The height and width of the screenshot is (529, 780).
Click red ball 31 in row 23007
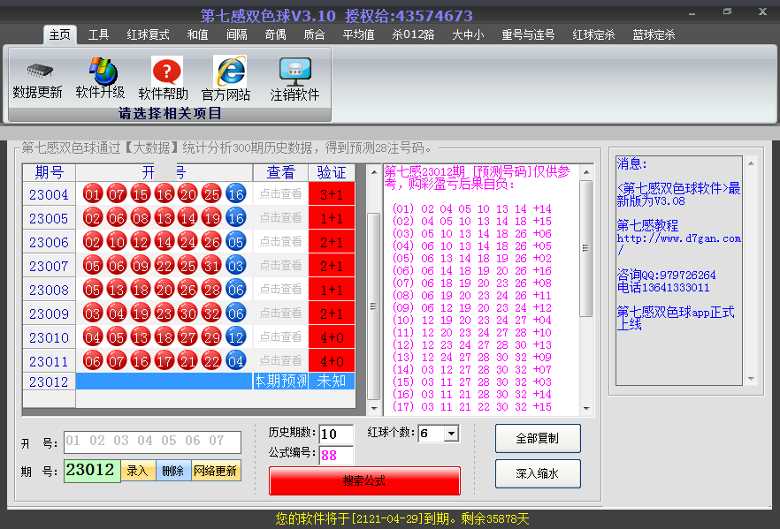212,266
